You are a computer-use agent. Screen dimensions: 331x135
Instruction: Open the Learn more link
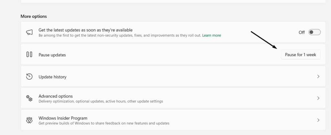pos(212,35)
